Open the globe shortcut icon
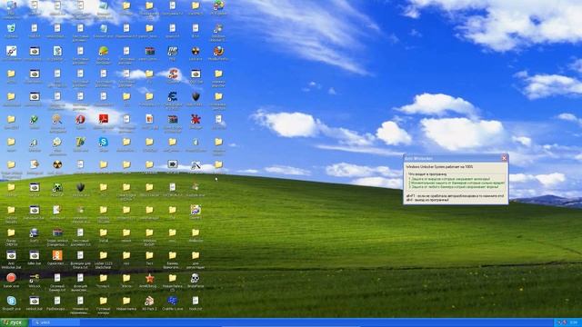This screenshot has height=327, width=582. 35,233
